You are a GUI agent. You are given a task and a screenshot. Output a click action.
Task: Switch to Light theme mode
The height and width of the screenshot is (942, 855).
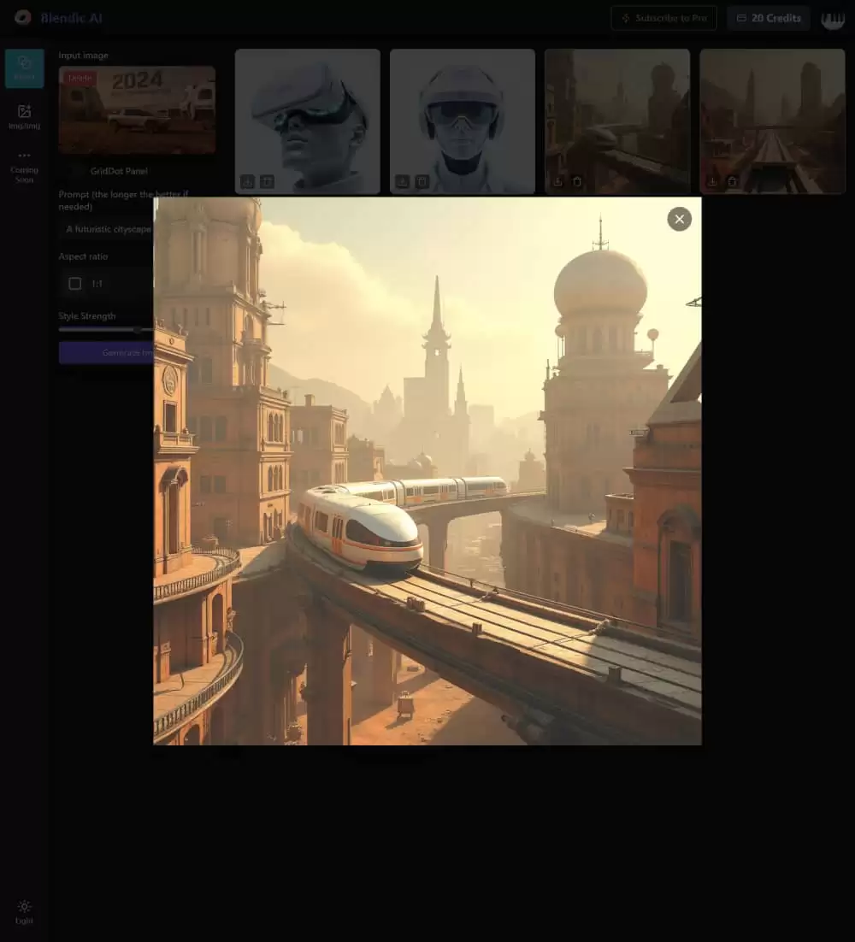24,911
